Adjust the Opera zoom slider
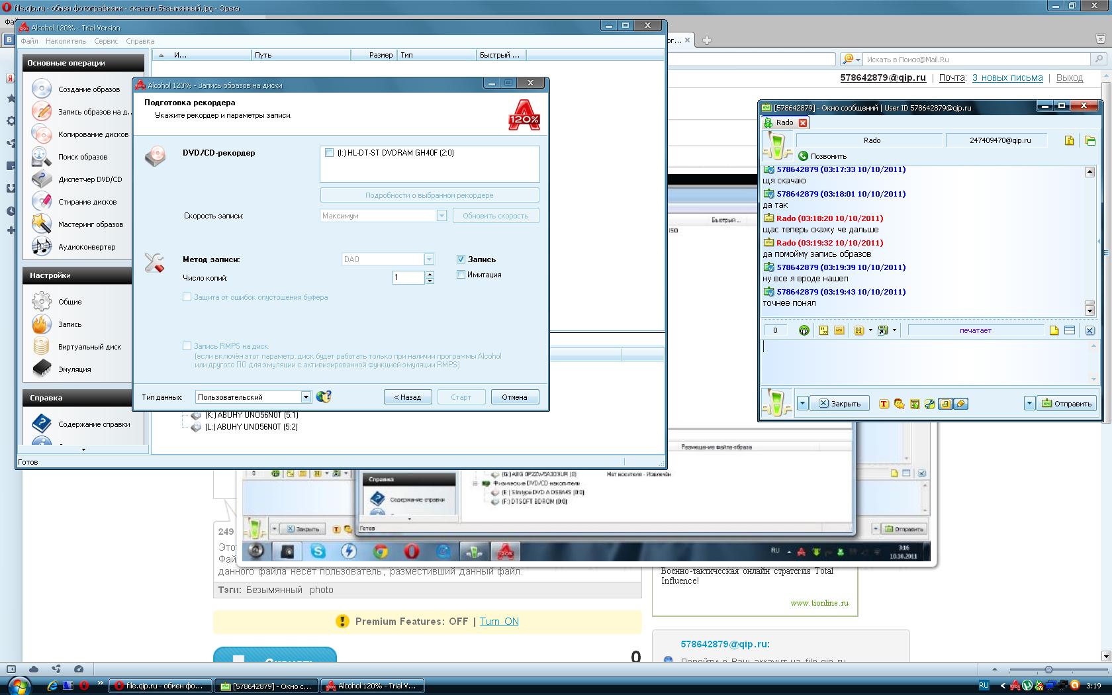 tap(1048, 669)
